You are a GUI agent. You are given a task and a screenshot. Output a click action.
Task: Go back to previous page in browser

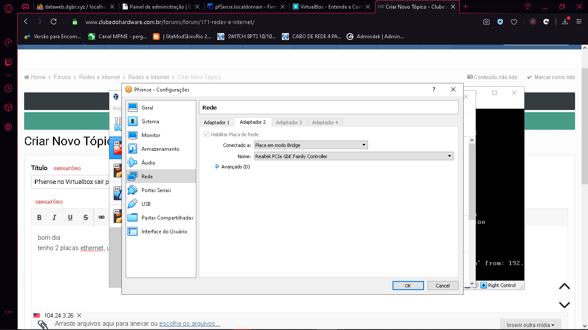coord(26,22)
